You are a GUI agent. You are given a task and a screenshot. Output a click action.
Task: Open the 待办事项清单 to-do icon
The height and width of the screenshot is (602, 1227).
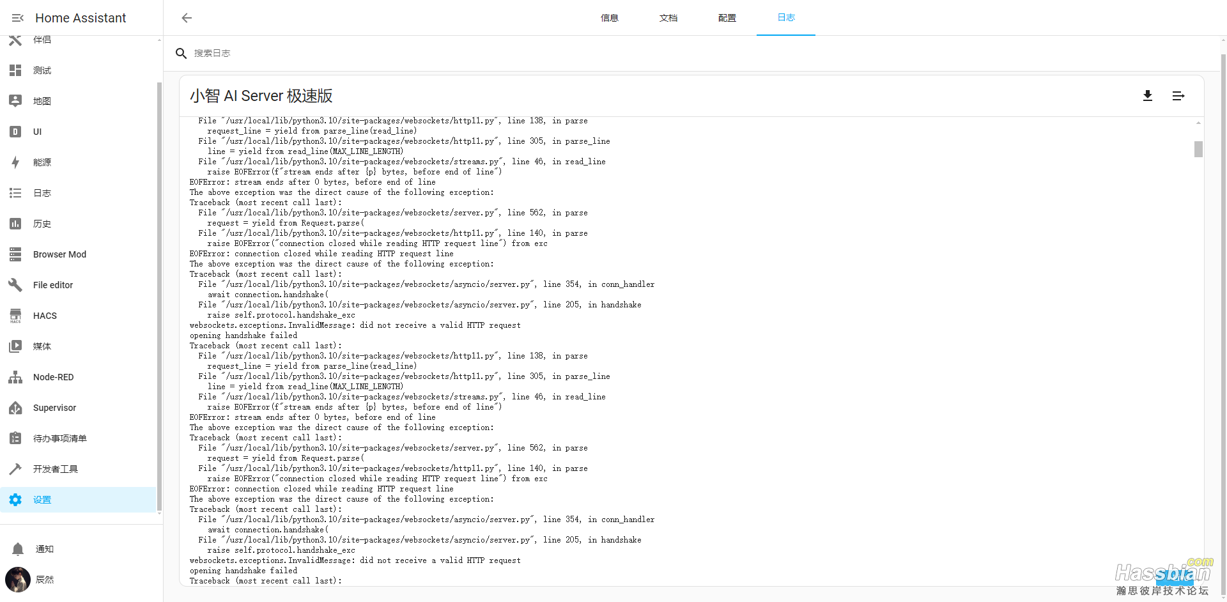pyautogui.click(x=15, y=438)
